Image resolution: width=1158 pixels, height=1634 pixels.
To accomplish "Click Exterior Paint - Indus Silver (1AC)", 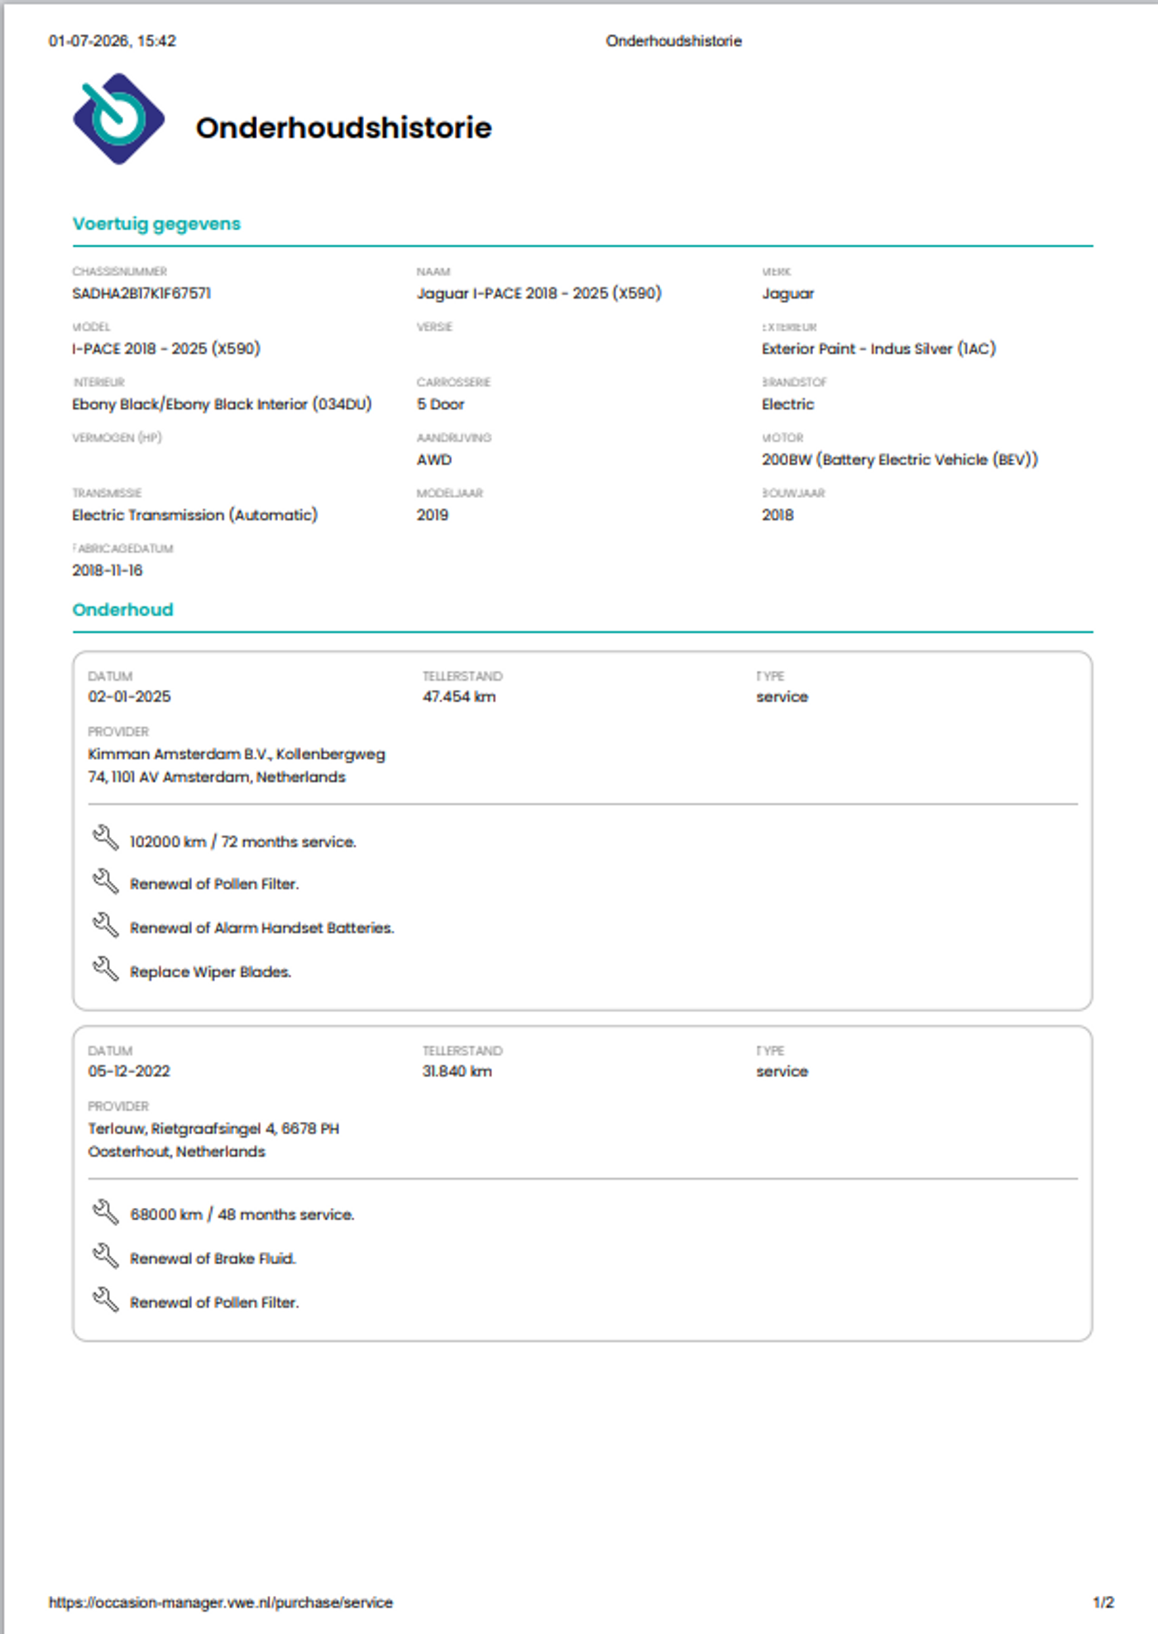I will (x=878, y=349).
